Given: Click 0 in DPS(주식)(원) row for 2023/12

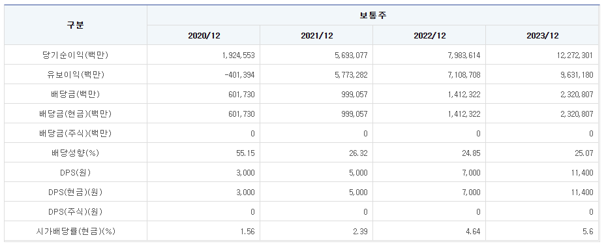Looking at the screenshot, I should [x=591, y=212].
